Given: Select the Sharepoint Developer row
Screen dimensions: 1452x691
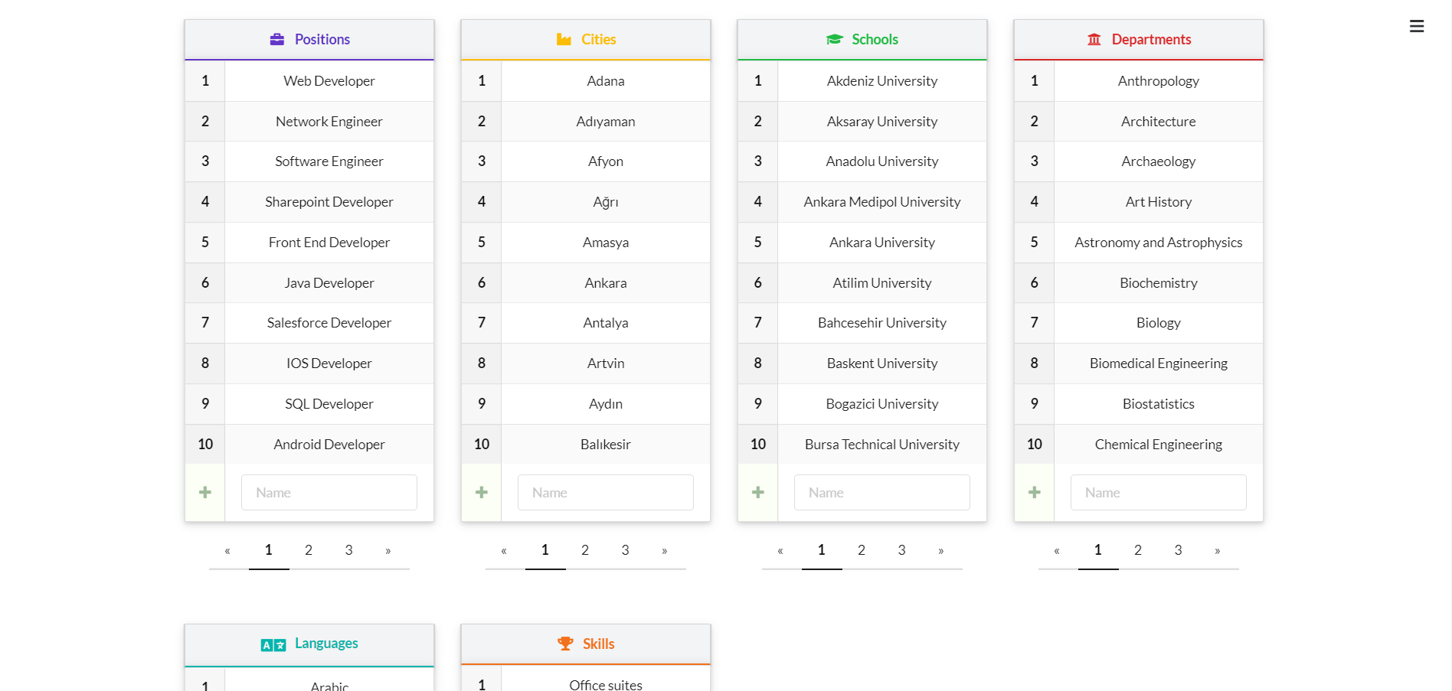Looking at the screenshot, I should [x=309, y=202].
